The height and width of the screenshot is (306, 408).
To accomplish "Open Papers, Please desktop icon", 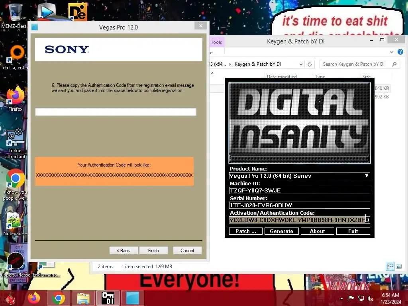I will pyautogui.click(x=15, y=264).
